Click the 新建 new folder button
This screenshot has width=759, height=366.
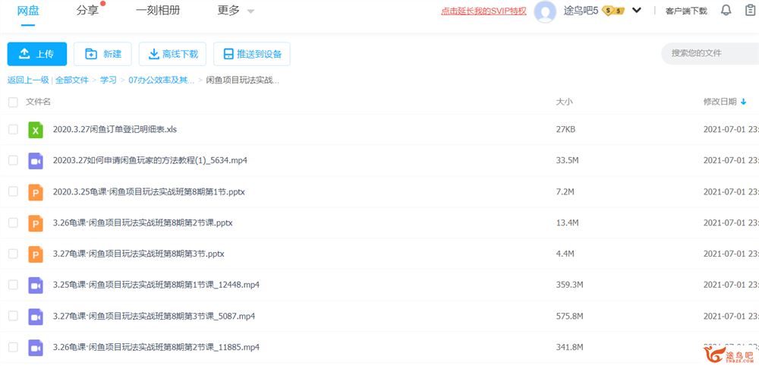102,54
